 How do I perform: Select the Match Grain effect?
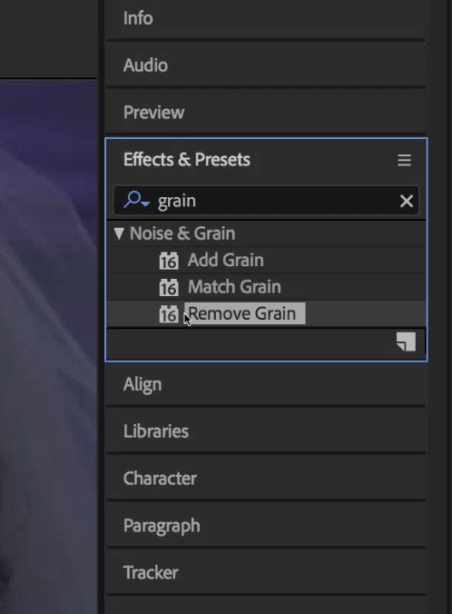(234, 287)
